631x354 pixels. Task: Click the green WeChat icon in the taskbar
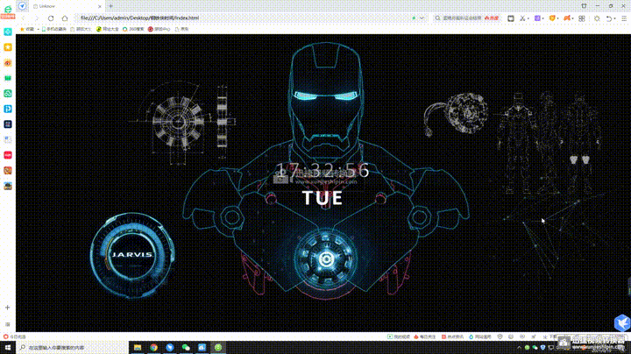[x=186, y=347]
